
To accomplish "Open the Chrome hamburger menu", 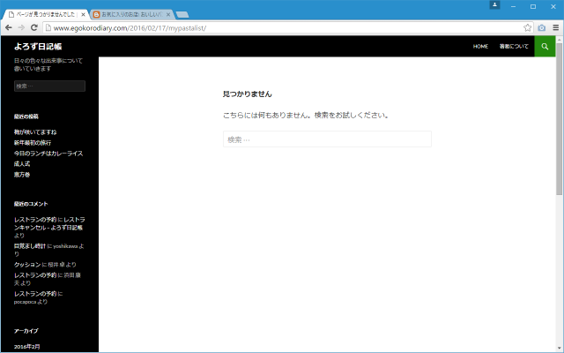I will pyautogui.click(x=555, y=28).
